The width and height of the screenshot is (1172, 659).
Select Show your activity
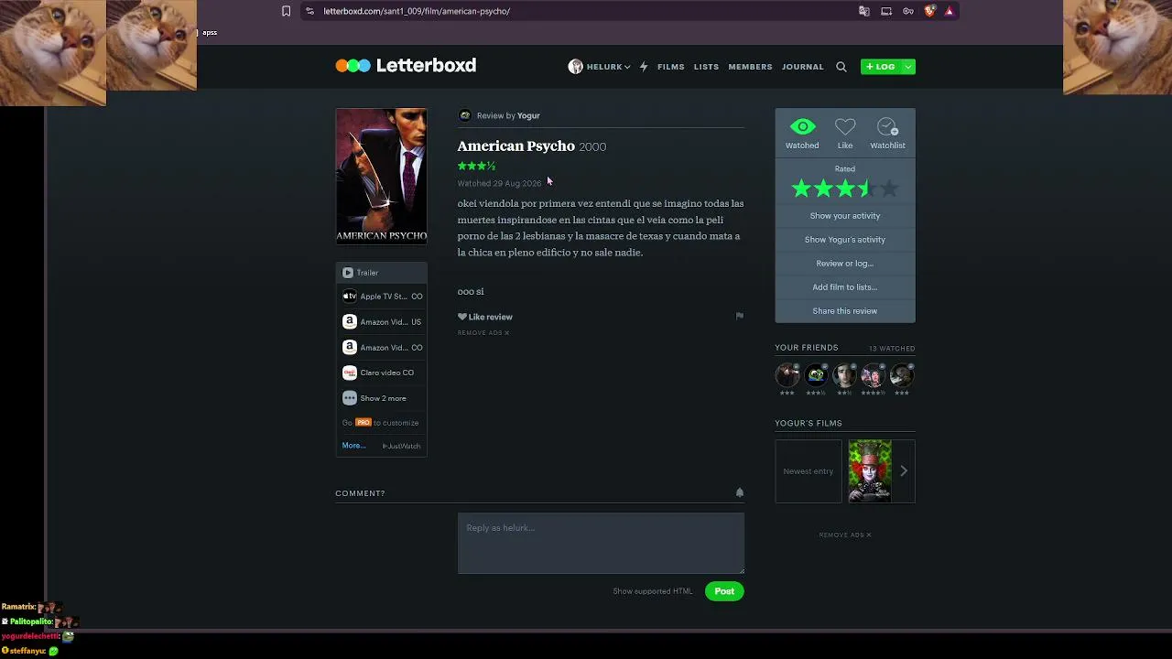(845, 216)
